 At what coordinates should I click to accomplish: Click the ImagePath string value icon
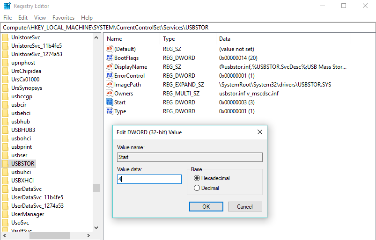(x=110, y=84)
